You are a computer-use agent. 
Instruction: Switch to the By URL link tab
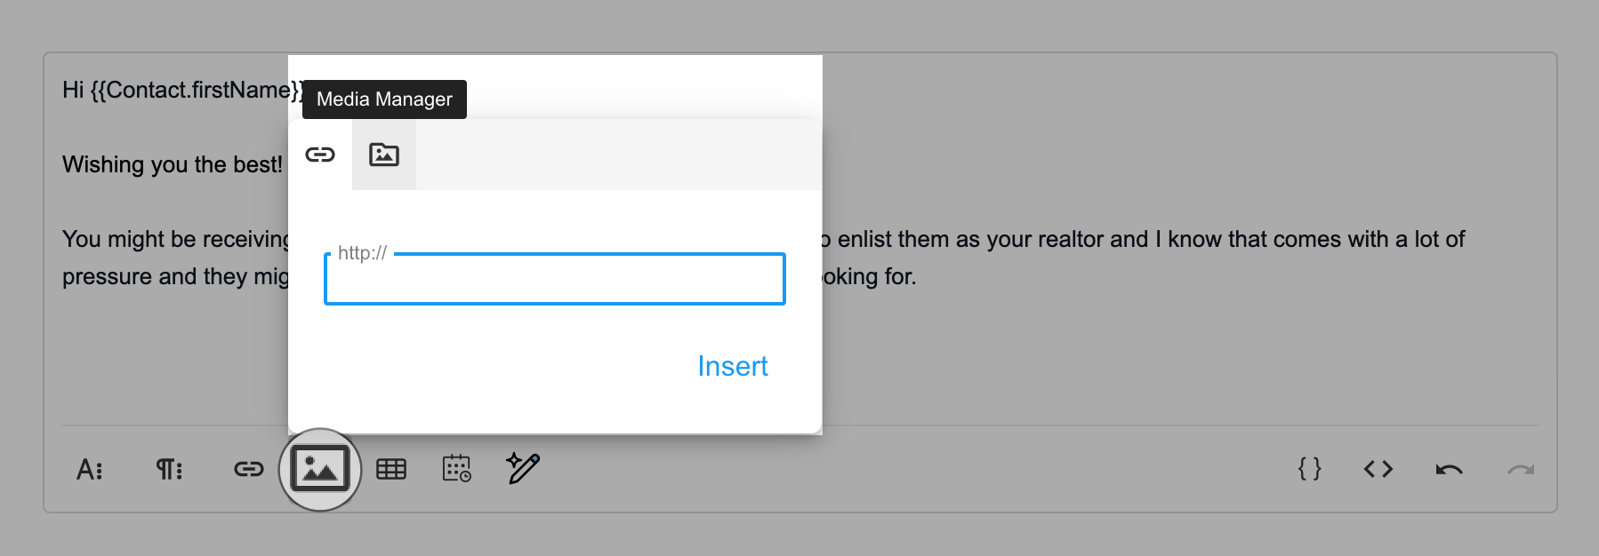pos(320,155)
